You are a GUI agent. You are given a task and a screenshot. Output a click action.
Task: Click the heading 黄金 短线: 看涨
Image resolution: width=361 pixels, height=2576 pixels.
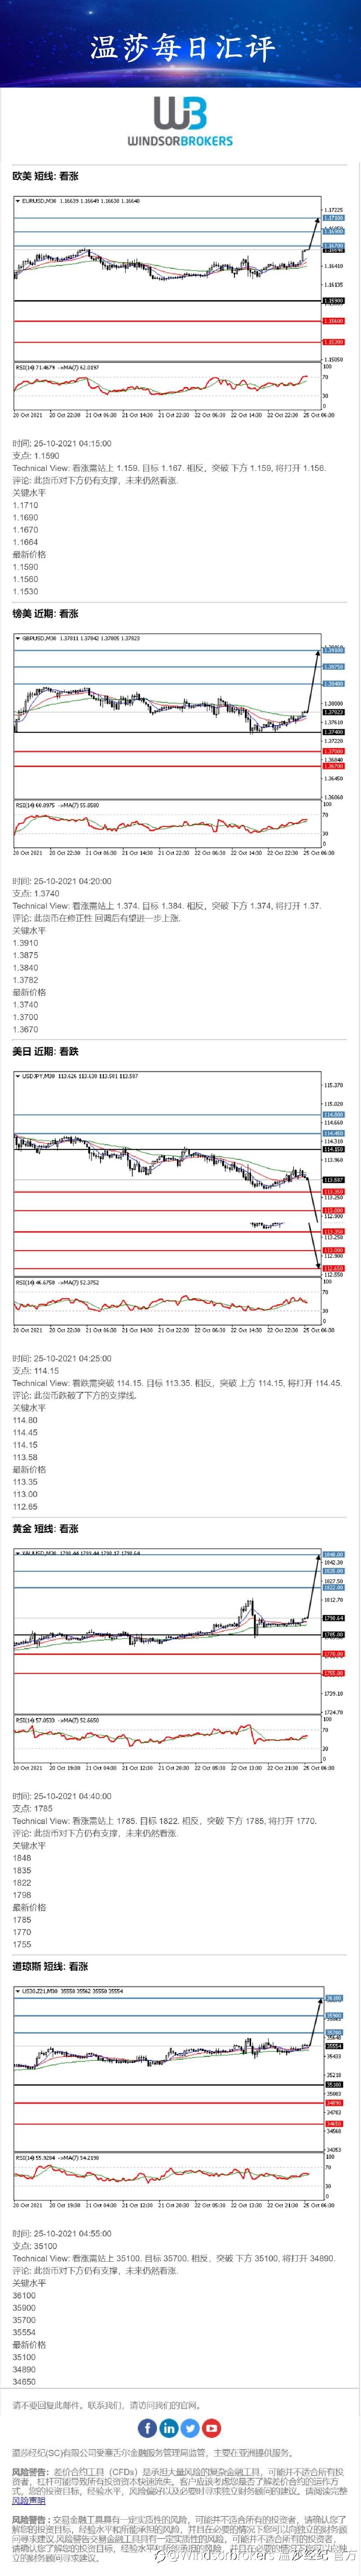click(x=45, y=1529)
